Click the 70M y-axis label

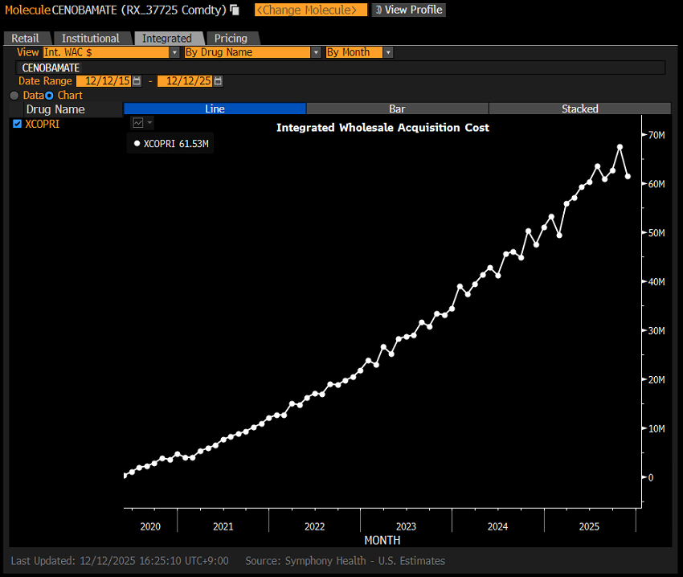[x=656, y=135]
